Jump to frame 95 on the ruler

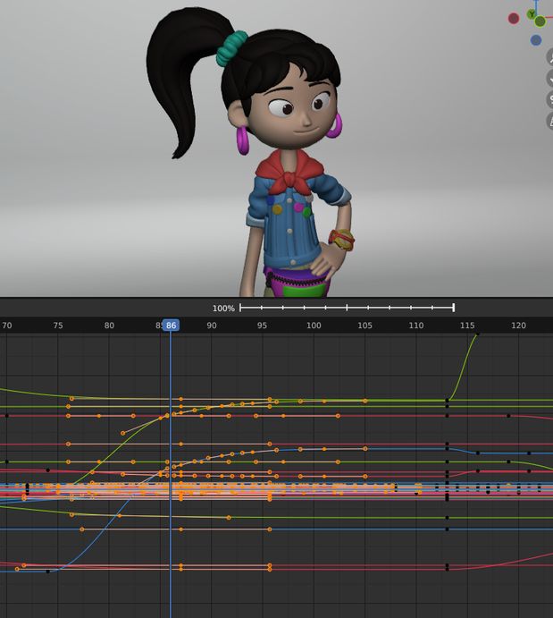(262, 326)
